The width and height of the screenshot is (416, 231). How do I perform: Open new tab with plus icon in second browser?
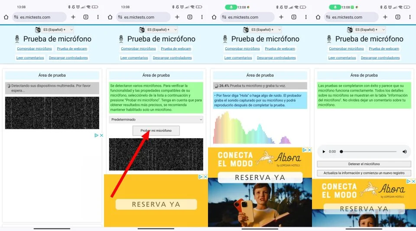(x=177, y=17)
